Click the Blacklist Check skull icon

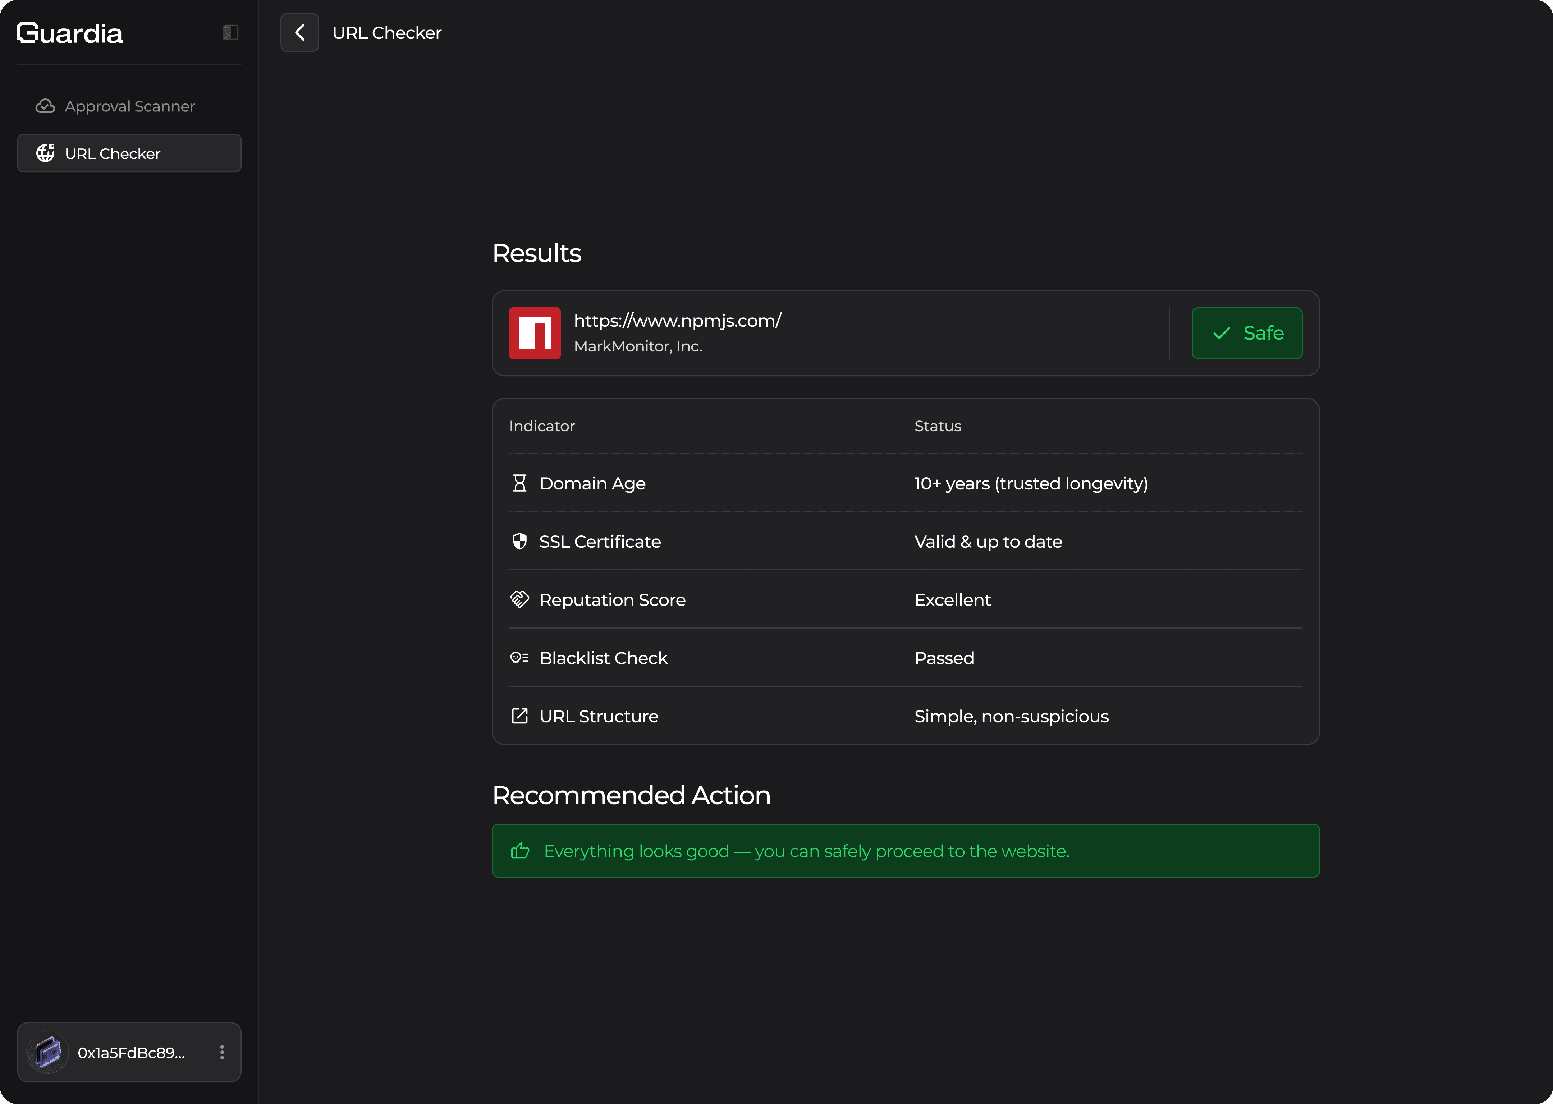click(519, 658)
